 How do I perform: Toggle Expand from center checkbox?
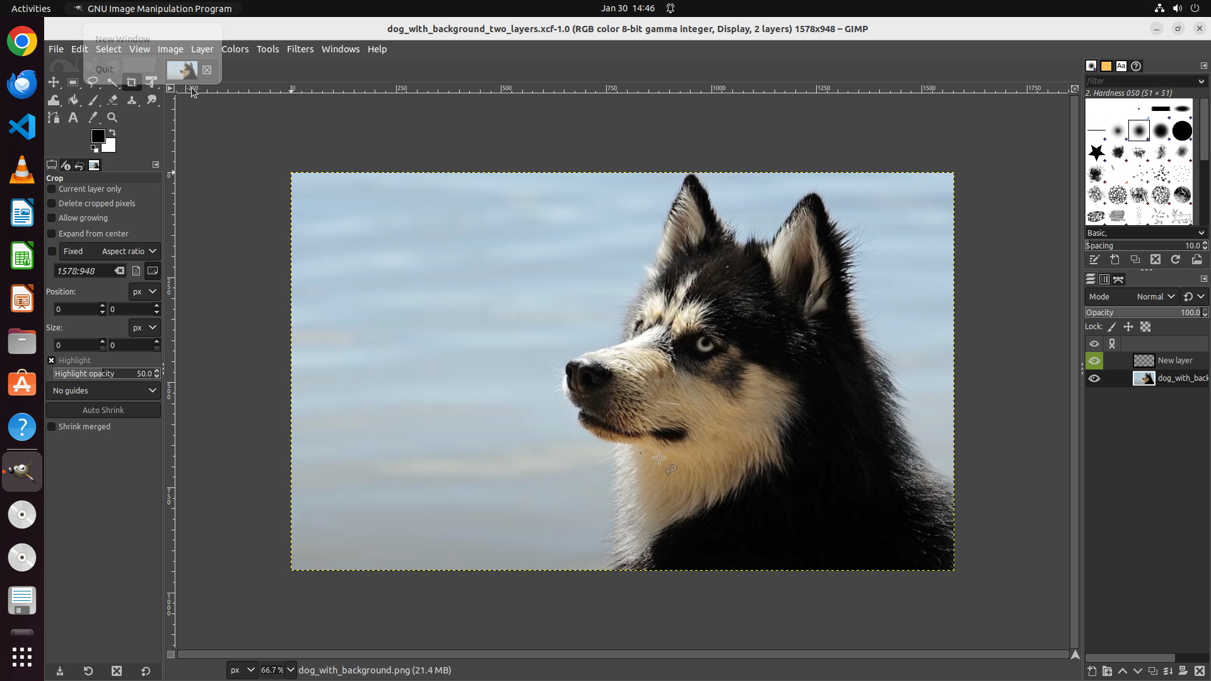[52, 234]
